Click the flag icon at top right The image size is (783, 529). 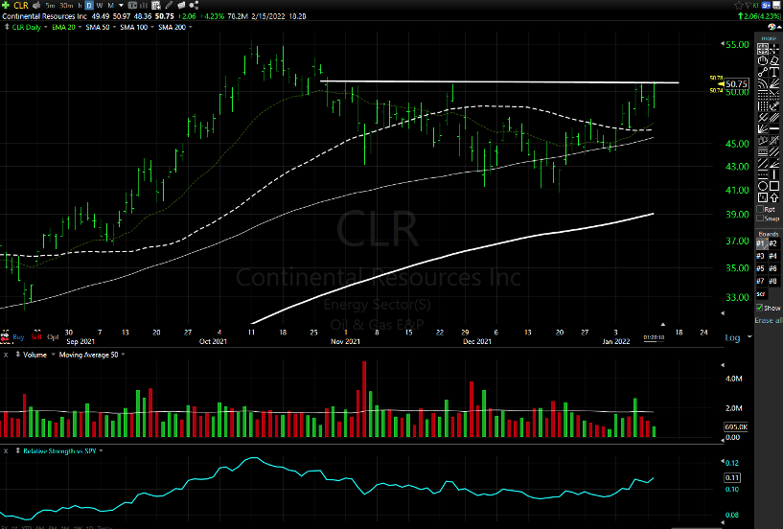(748, 5)
